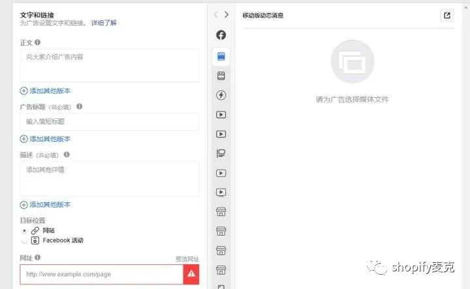Click the gray media placeholder icon in preview
This screenshot has width=470, height=289.
[352, 62]
